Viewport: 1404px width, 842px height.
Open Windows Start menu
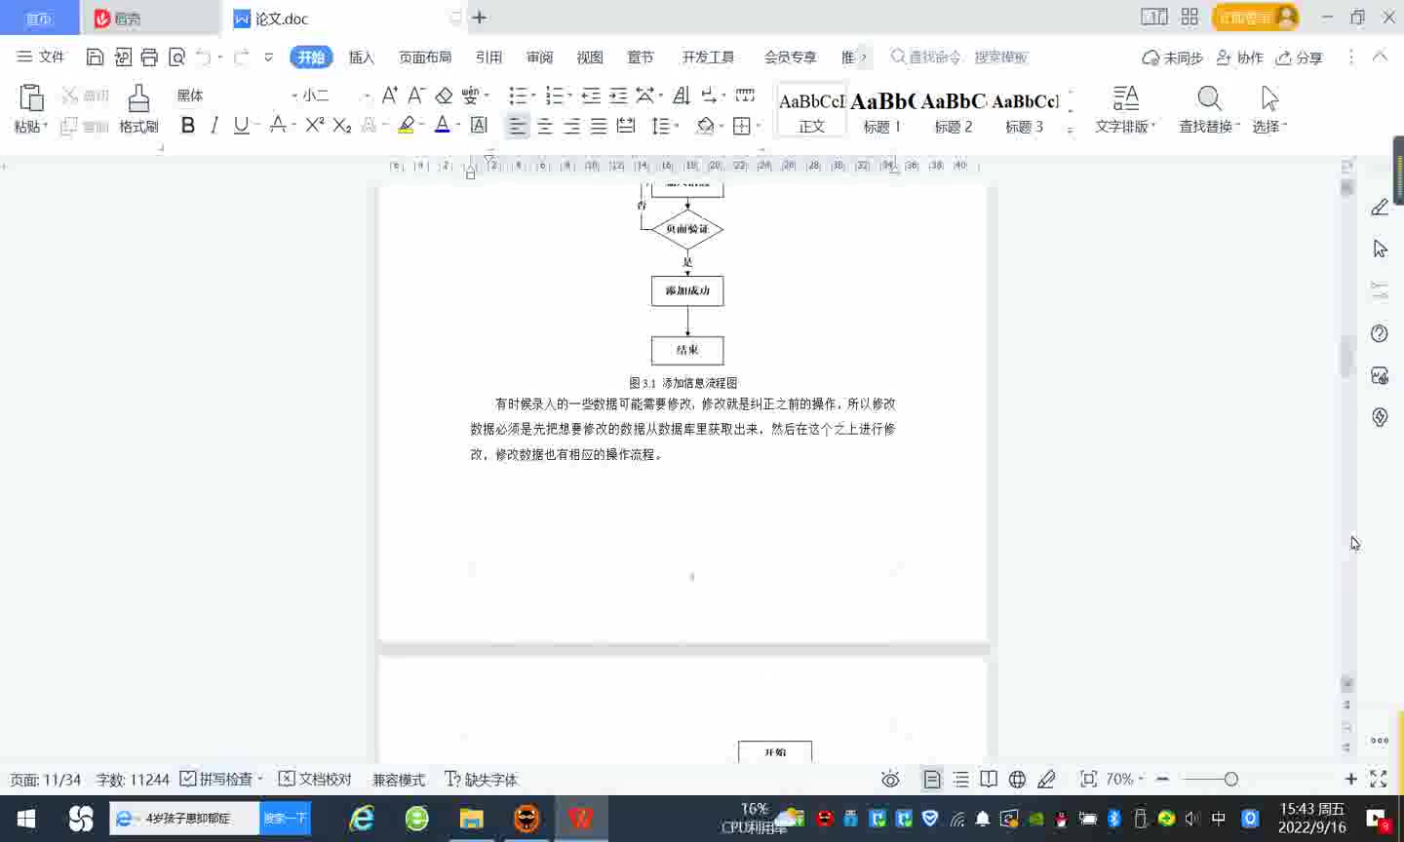pyautogui.click(x=26, y=819)
